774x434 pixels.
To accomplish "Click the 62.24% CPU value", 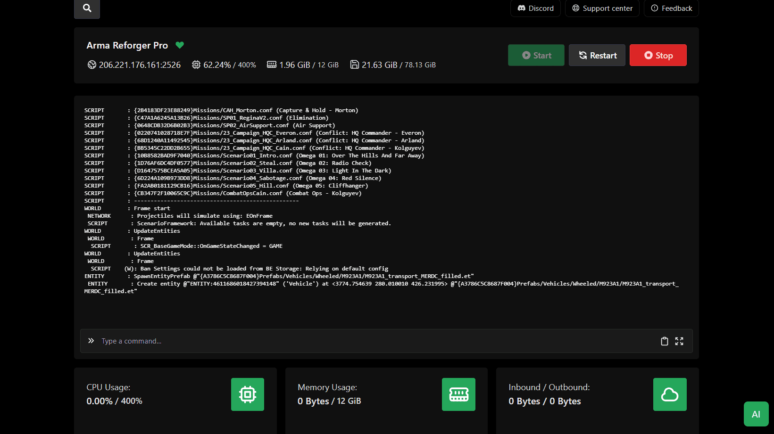I will click(x=217, y=65).
